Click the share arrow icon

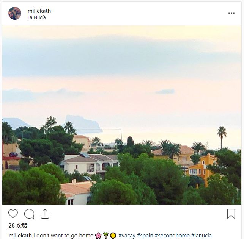(45, 214)
